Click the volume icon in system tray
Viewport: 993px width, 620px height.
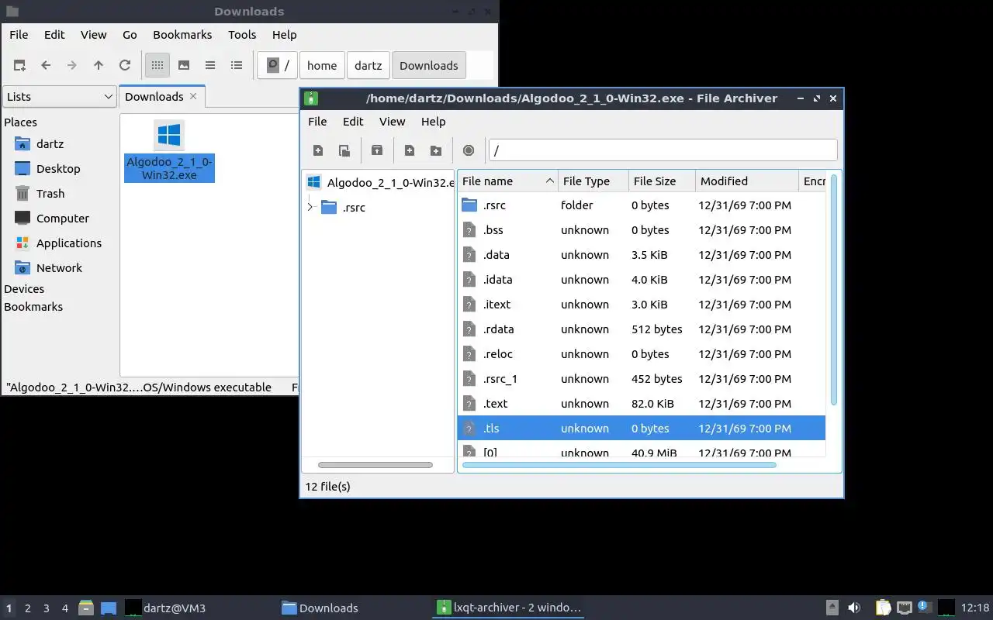[x=854, y=608]
